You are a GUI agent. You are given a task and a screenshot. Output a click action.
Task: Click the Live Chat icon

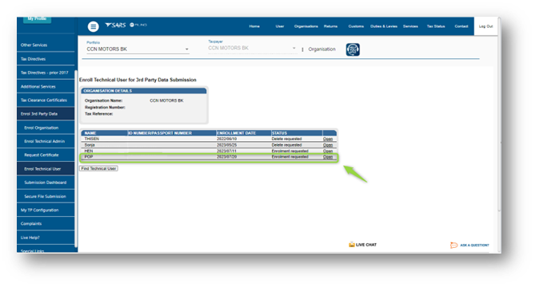click(352, 245)
